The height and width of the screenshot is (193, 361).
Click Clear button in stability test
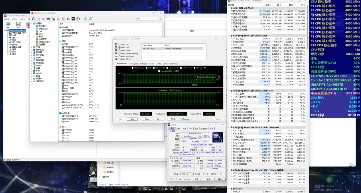pyautogui.click(x=147, y=119)
